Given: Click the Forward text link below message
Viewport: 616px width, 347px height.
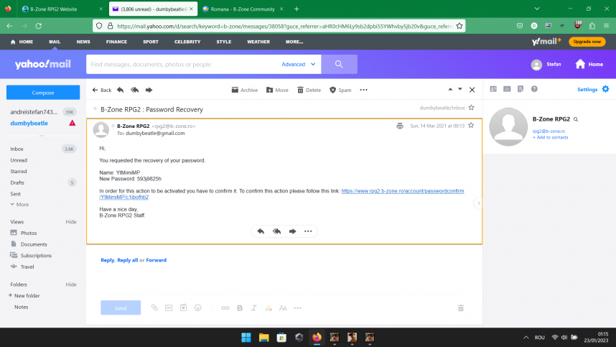Looking at the screenshot, I should (x=156, y=260).
